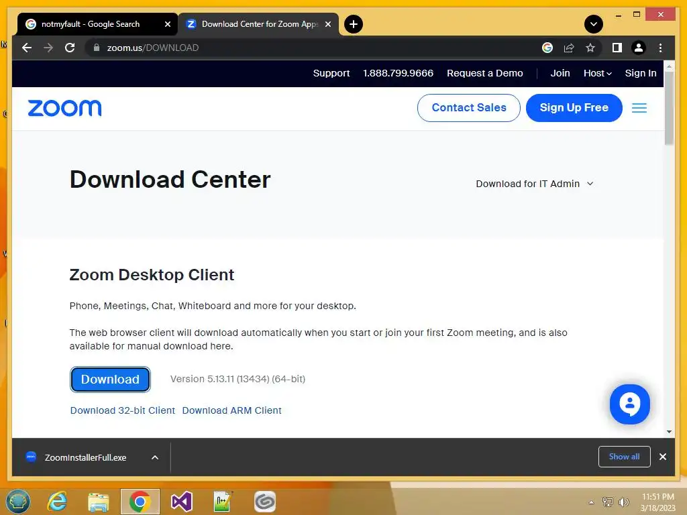Close the downloads bar
Image resolution: width=687 pixels, height=515 pixels.
662,457
